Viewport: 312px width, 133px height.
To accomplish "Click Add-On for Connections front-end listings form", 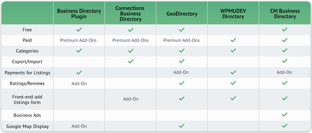I will 131,99.
